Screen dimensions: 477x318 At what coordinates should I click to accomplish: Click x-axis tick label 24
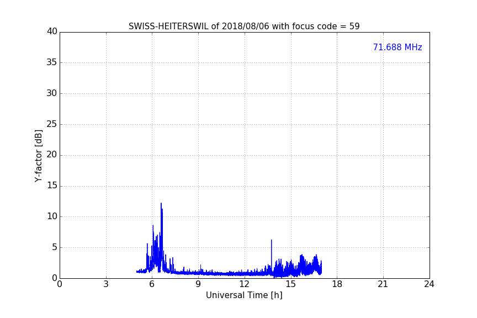[429, 284]
